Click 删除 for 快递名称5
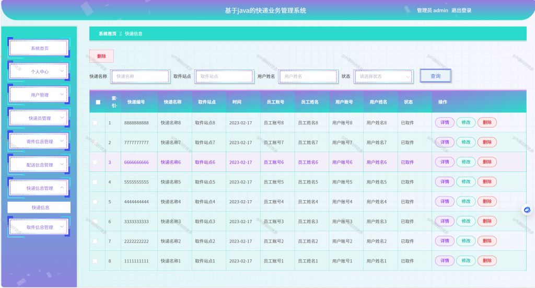This screenshot has width=535, height=288. [x=487, y=182]
